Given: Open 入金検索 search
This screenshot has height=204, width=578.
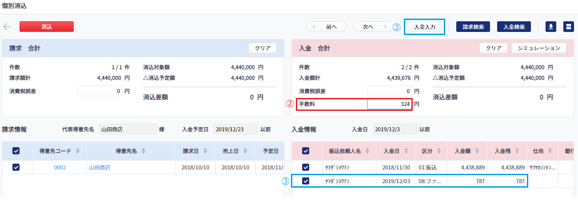Looking at the screenshot, I should coord(514,27).
